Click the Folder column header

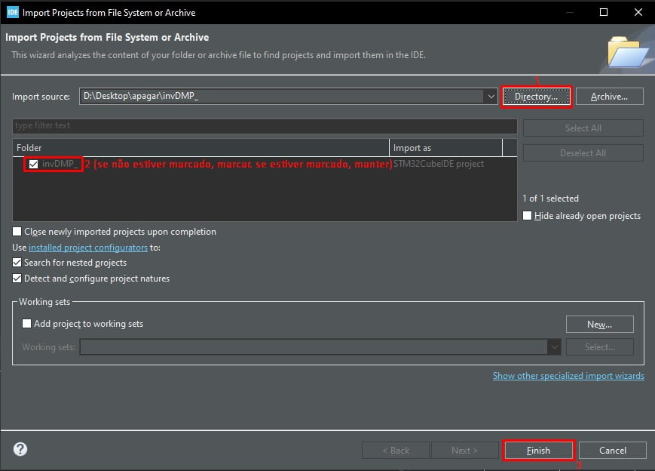point(201,148)
